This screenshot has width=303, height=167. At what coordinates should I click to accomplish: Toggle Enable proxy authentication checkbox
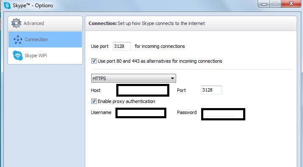(94, 101)
